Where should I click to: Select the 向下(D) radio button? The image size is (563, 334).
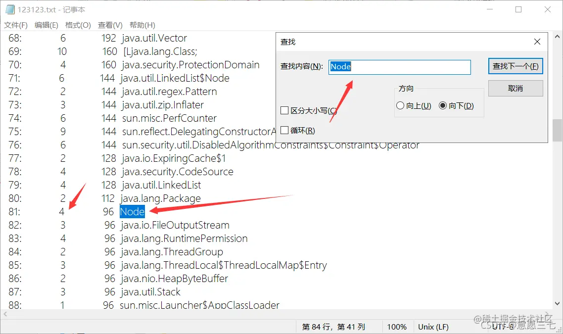[443, 105]
